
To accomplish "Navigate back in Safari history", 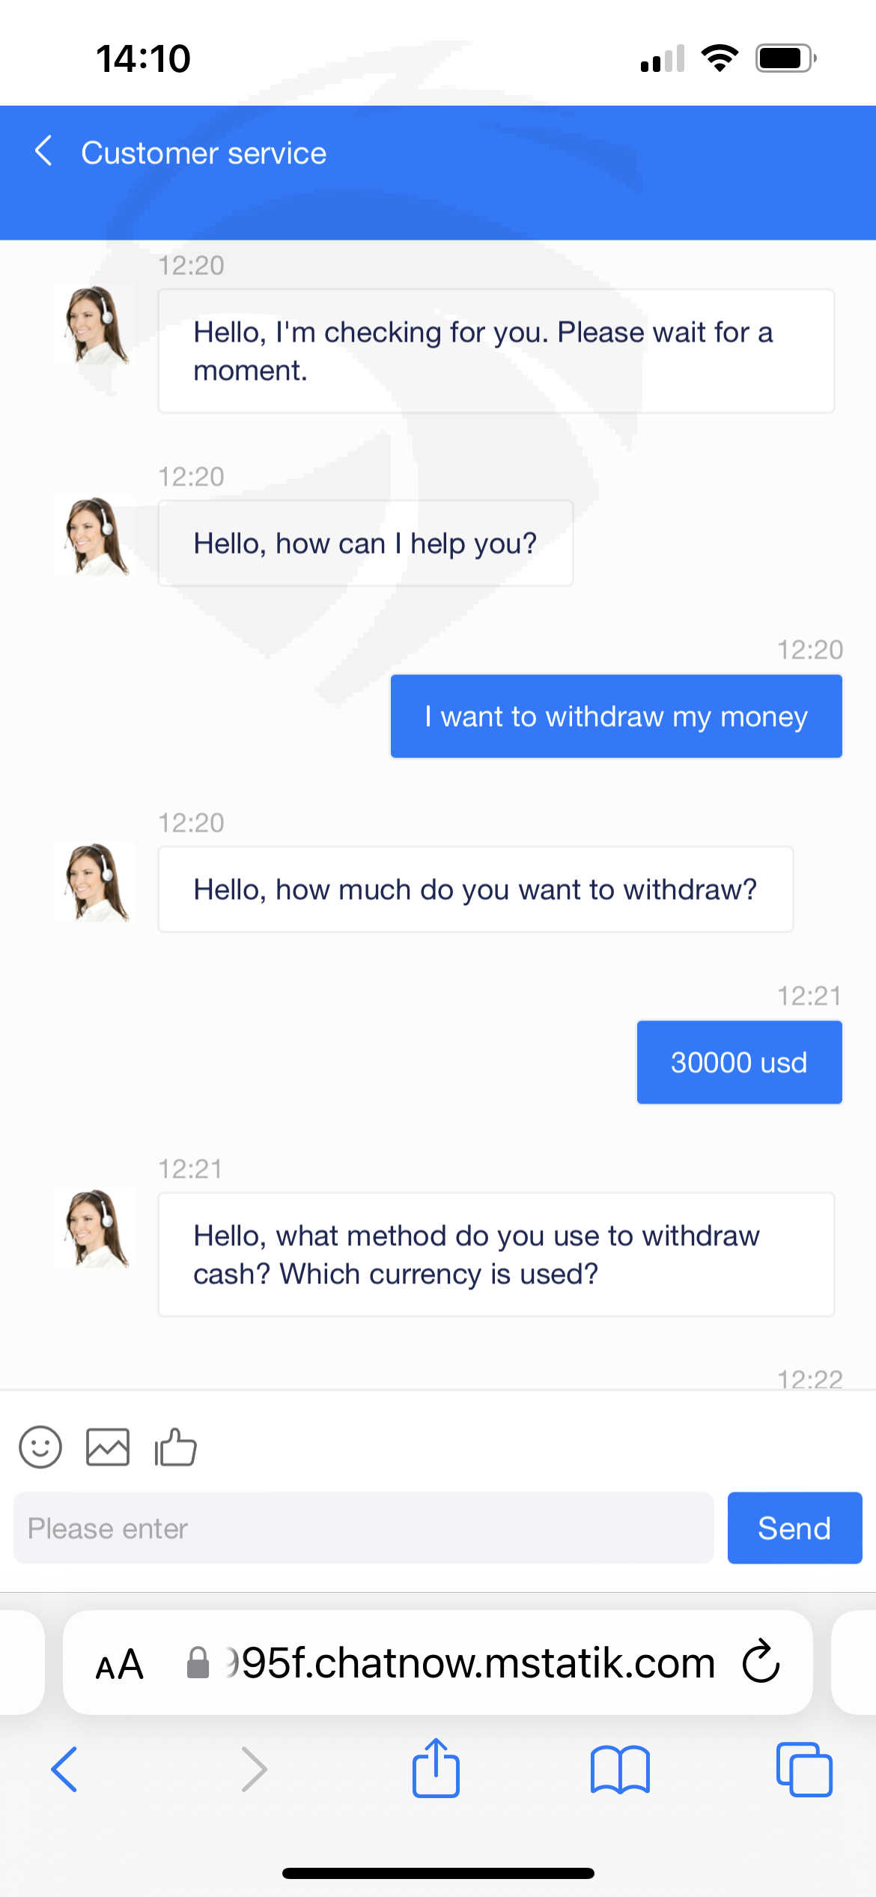I will coord(64,1768).
